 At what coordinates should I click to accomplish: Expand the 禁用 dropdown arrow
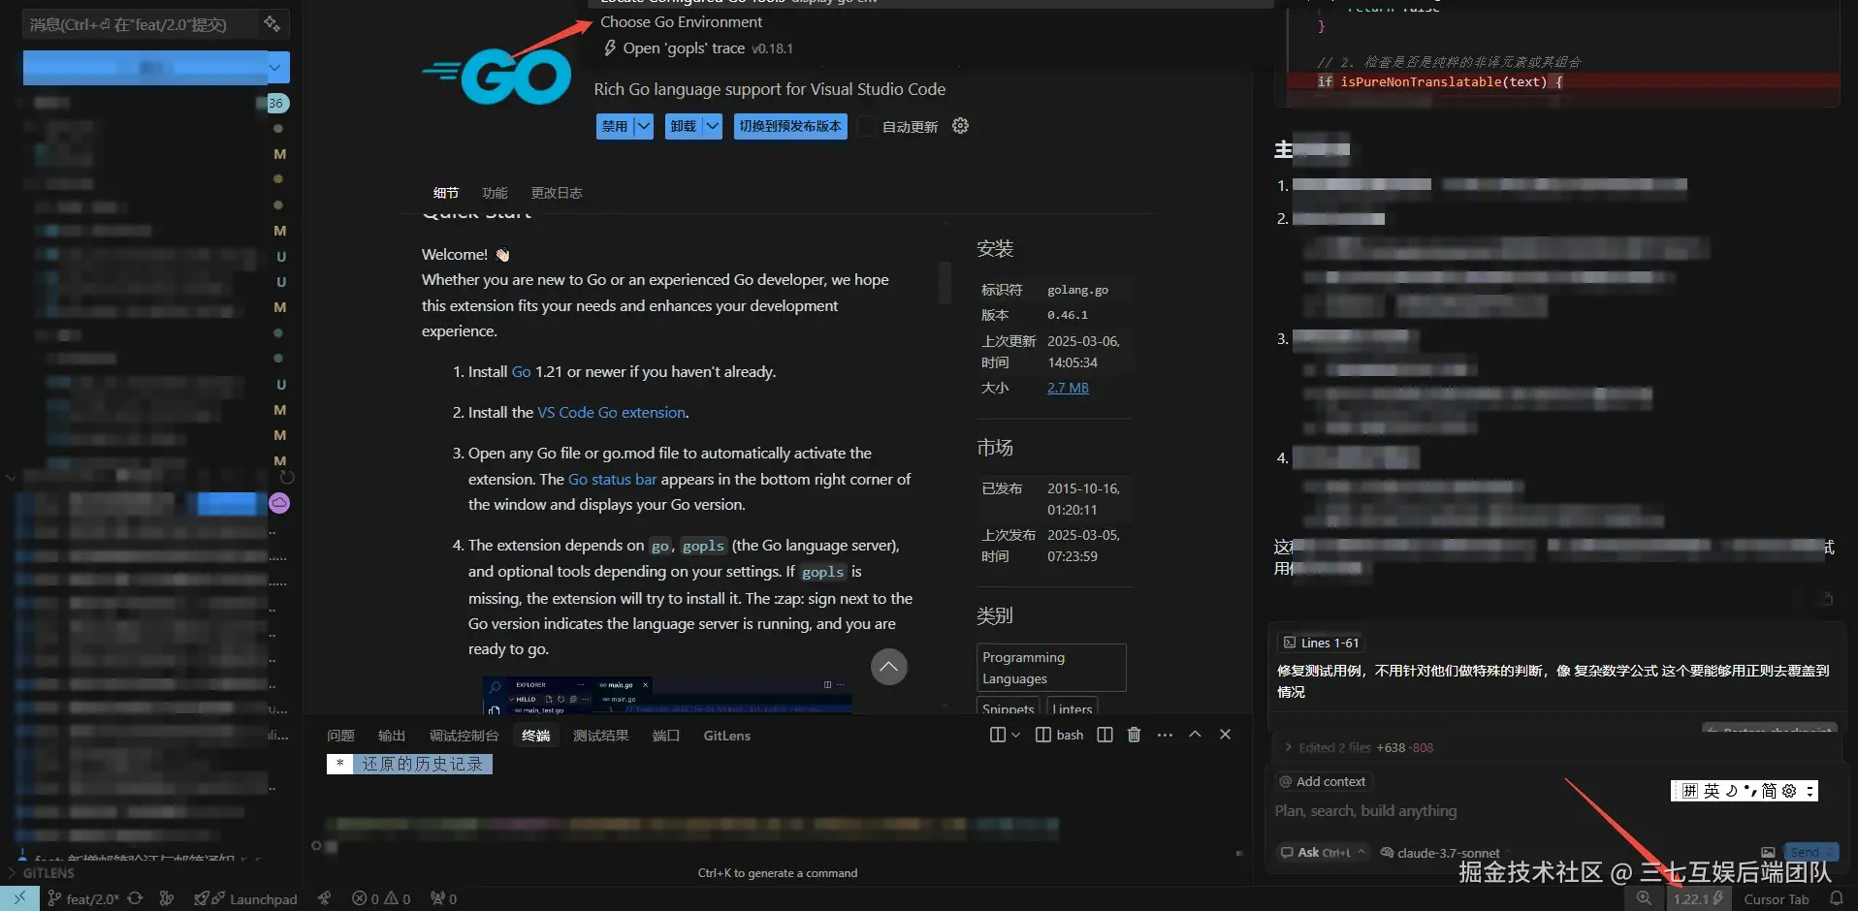click(x=644, y=126)
